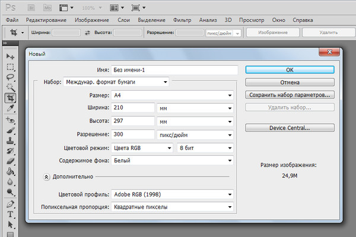The width and height of the screenshot is (356, 237).
Task: Select the Magic Wand tool
Action: [10, 87]
